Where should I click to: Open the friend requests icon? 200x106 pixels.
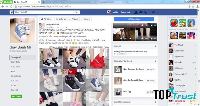point(136,12)
